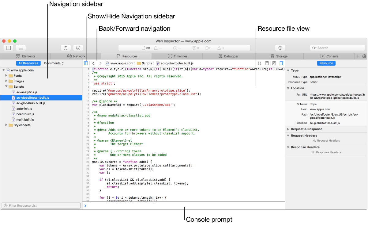The image size is (368, 225).
Task: Click the reload page button
Action: [66, 48]
